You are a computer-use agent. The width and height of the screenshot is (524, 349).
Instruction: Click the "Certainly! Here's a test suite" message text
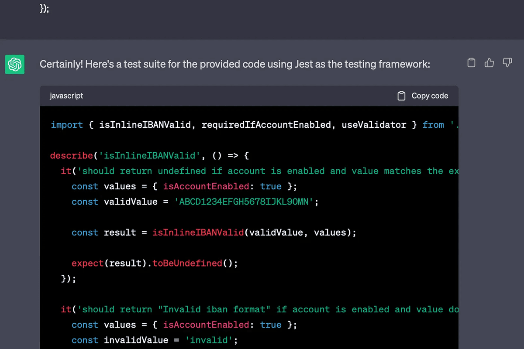coord(234,64)
